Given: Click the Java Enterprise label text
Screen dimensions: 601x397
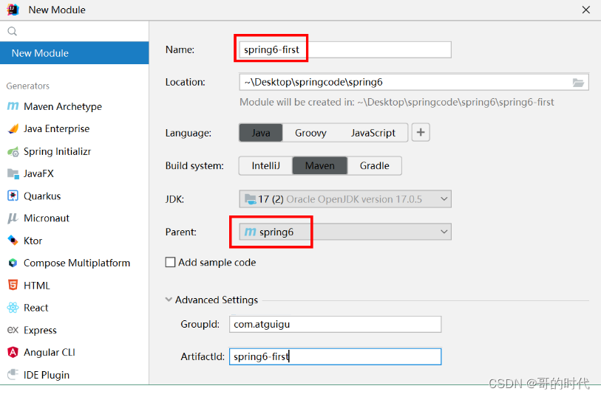Looking at the screenshot, I should (x=57, y=129).
